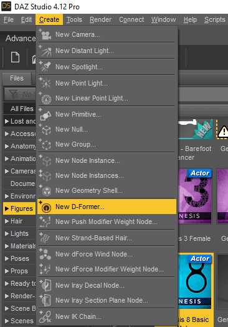Select All Files in category list
This screenshot has width=228, height=327.
[19, 109]
